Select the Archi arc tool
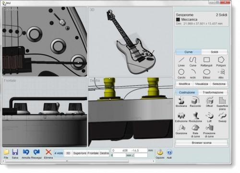 coord(193,74)
